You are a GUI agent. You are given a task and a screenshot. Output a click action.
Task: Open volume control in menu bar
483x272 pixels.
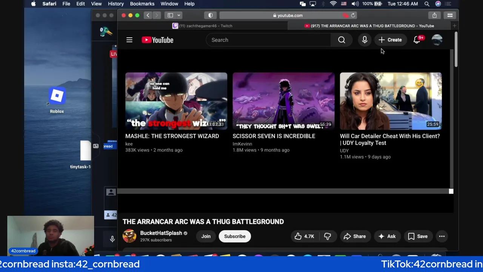[x=355, y=4]
